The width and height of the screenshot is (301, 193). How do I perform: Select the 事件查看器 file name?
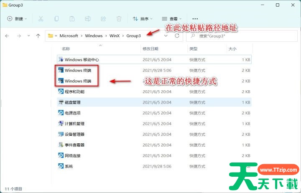point(74,145)
